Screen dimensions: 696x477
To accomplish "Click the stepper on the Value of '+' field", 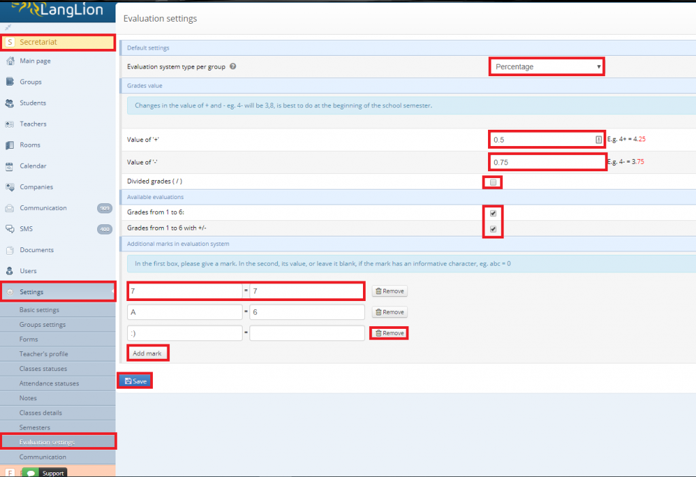I will pos(597,139).
